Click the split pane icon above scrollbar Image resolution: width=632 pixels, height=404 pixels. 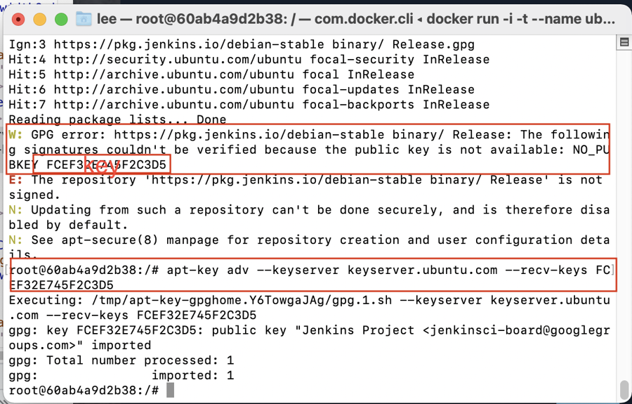click(624, 44)
